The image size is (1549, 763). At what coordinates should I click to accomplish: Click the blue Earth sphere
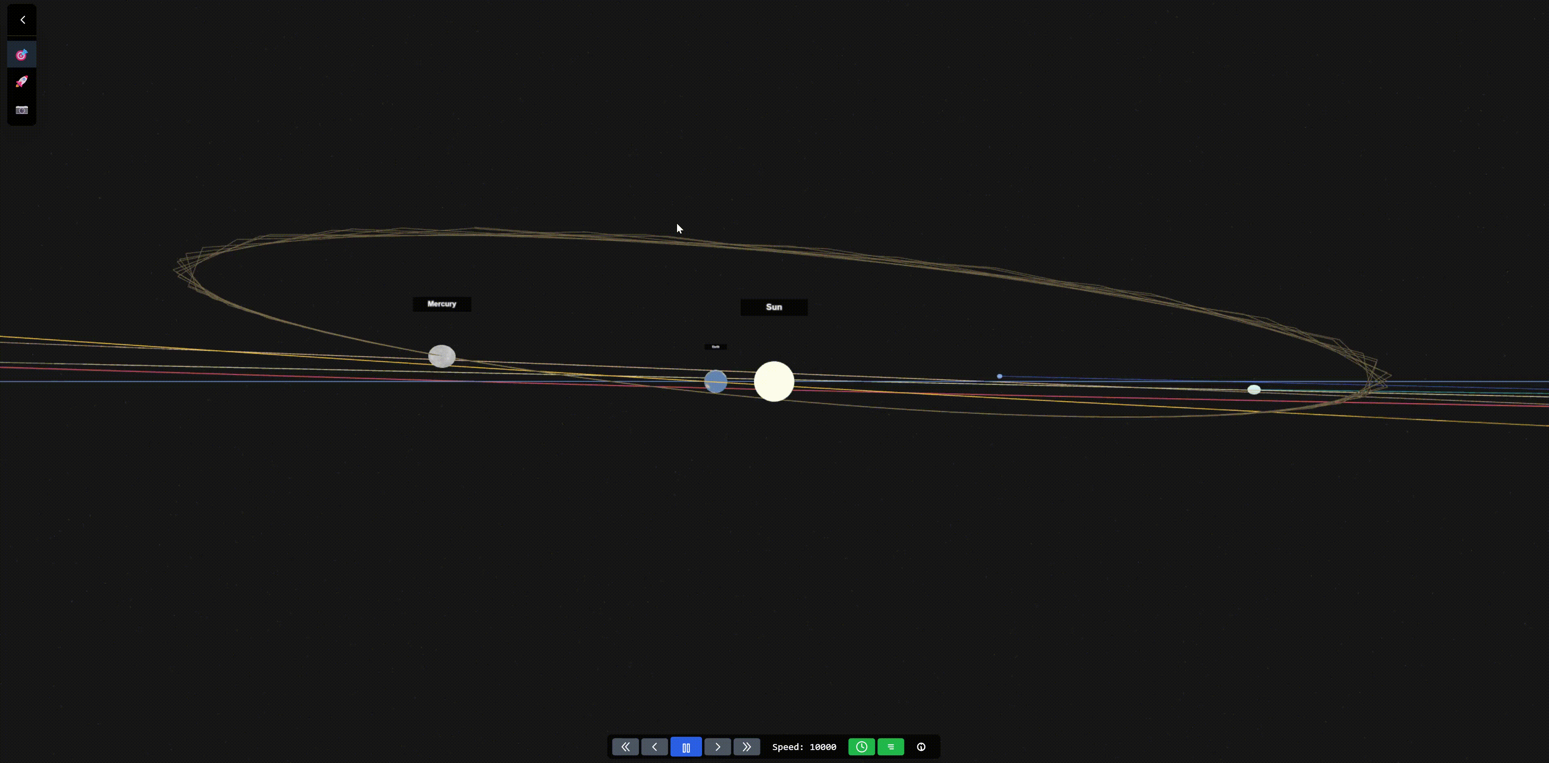tap(715, 381)
